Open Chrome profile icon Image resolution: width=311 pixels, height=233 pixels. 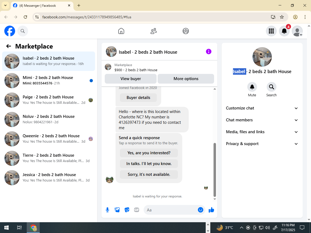295,17
